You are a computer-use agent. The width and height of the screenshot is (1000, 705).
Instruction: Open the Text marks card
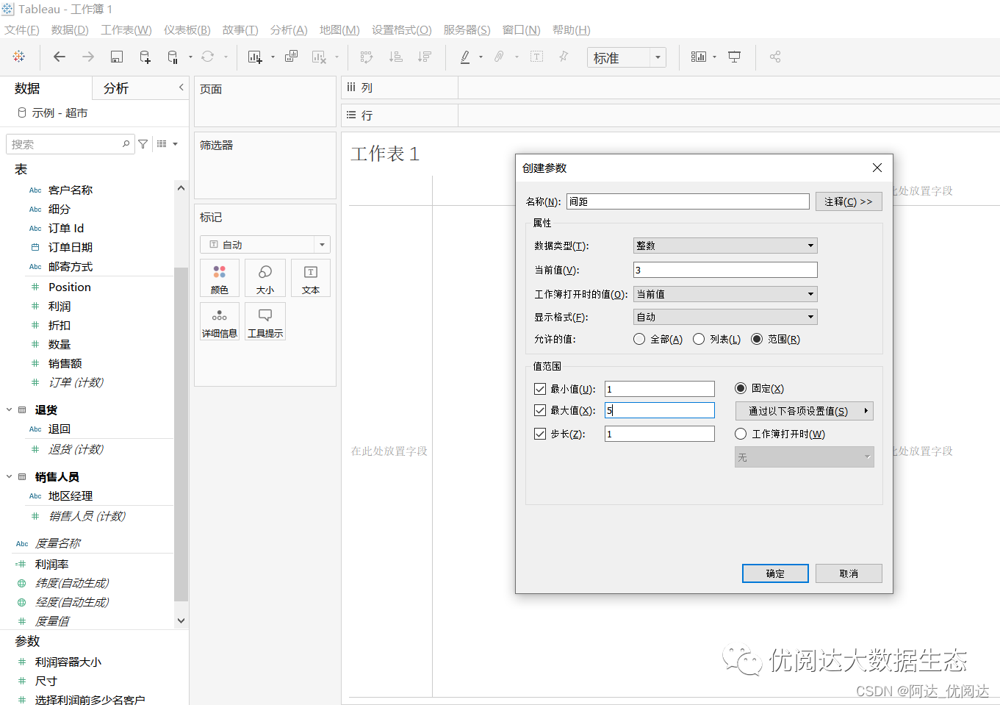tap(311, 279)
